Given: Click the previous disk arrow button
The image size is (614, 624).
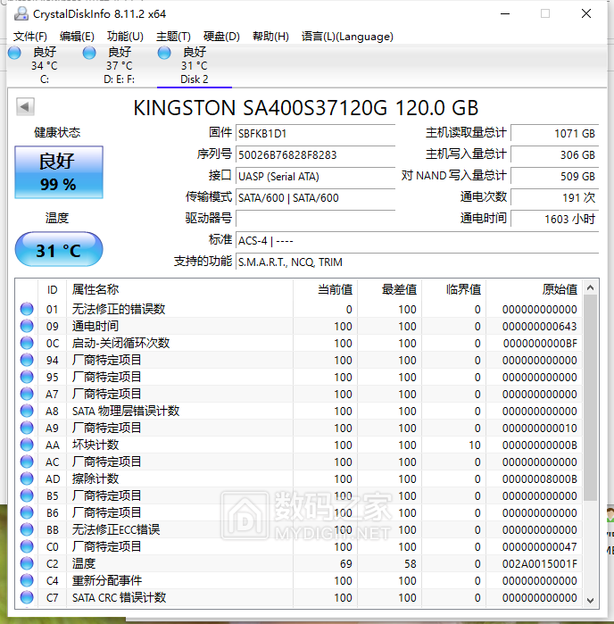Looking at the screenshot, I should [x=25, y=106].
